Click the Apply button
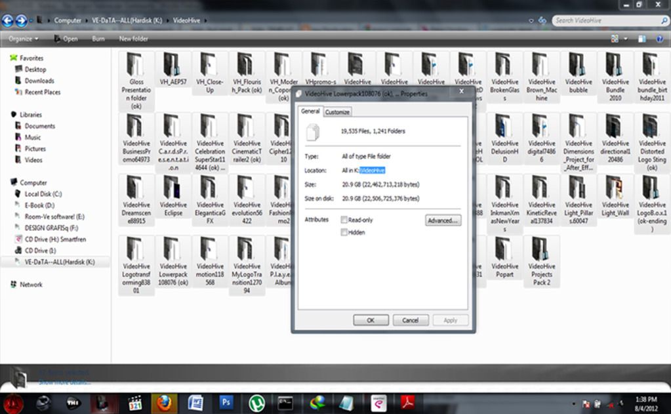Screen dimensions: 671x414 [x=450, y=320]
